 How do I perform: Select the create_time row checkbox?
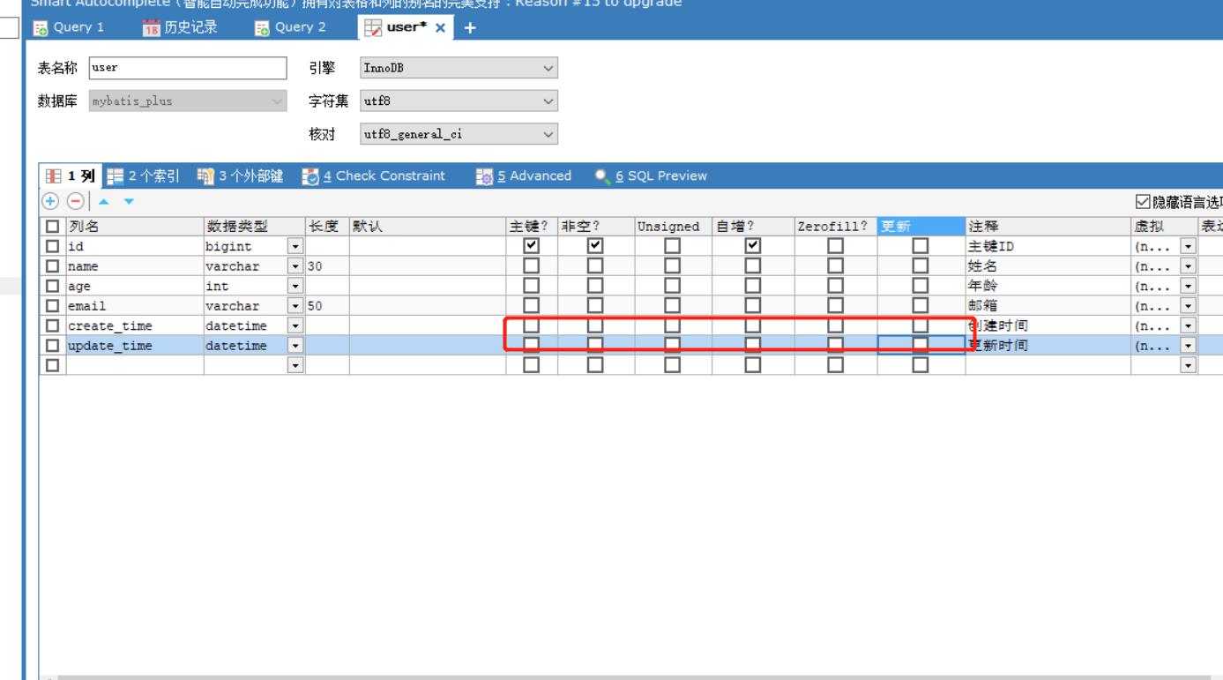[53, 325]
